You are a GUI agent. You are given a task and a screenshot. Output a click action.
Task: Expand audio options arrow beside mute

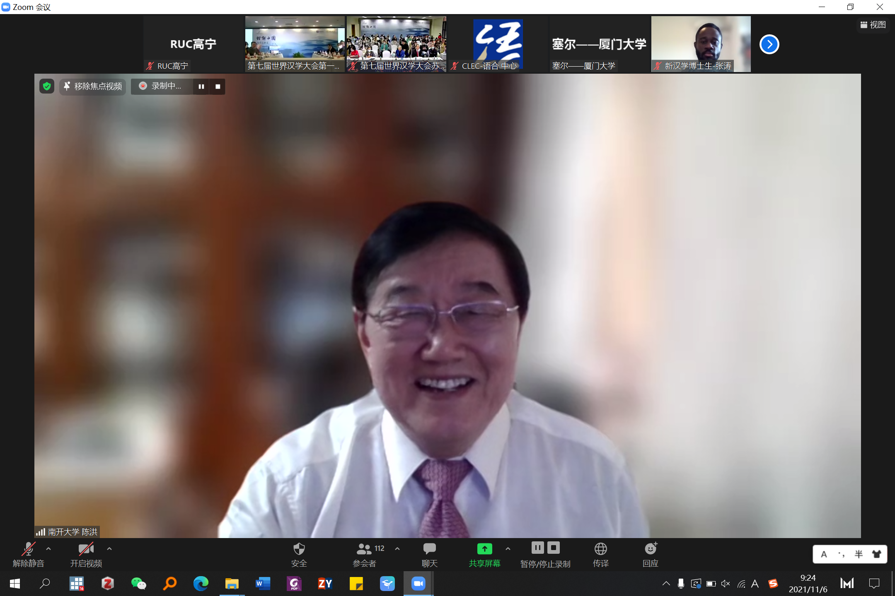48,549
